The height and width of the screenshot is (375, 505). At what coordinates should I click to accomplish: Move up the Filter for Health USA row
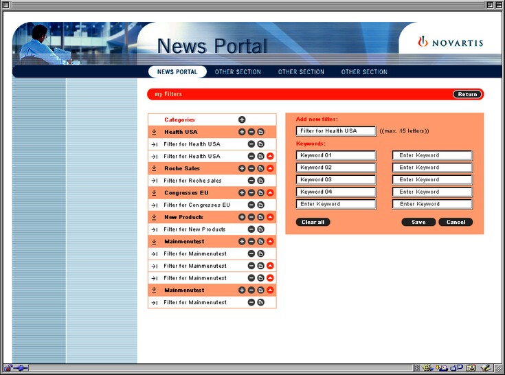click(270, 157)
